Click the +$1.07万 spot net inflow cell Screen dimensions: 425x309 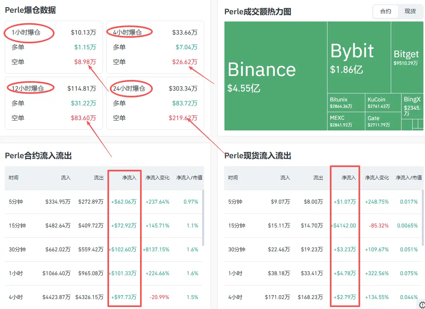coord(345,202)
